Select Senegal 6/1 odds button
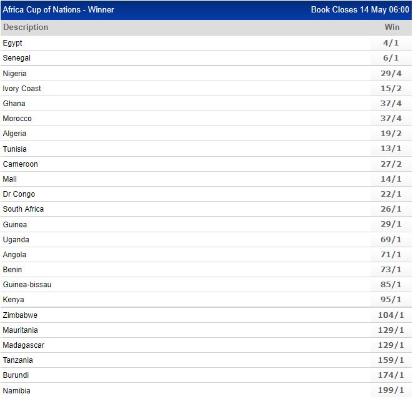 click(391, 58)
